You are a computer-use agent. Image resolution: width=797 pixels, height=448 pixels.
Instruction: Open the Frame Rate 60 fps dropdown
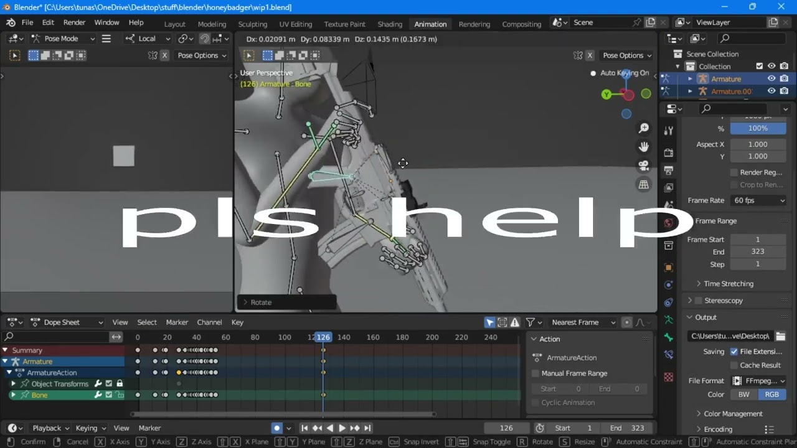[x=759, y=200]
